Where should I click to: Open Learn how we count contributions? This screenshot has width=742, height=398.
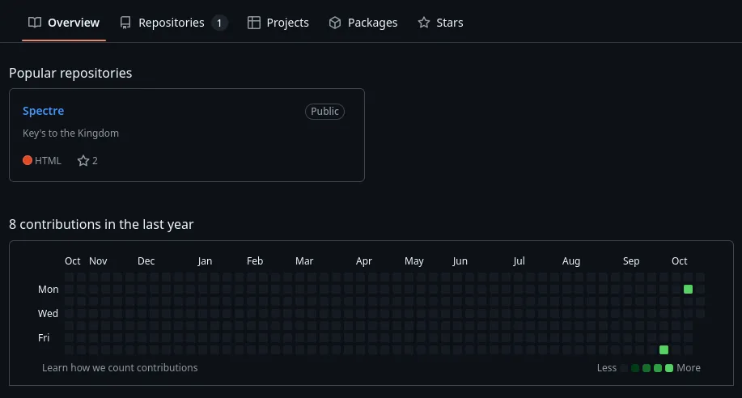120,367
